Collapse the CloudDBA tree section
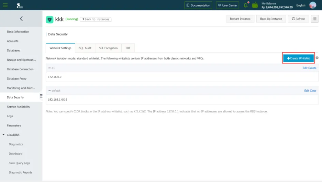 pos(3,135)
